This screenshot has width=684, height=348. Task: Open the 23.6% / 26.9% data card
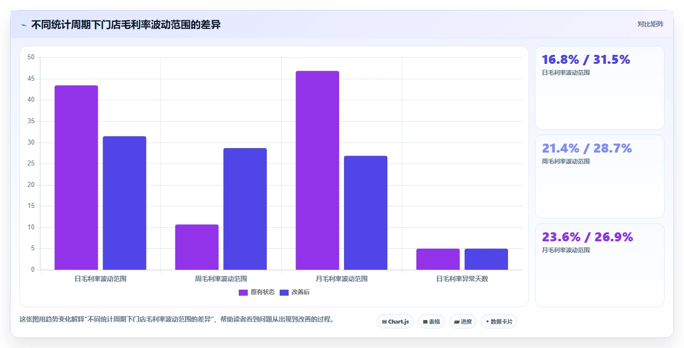(599, 265)
